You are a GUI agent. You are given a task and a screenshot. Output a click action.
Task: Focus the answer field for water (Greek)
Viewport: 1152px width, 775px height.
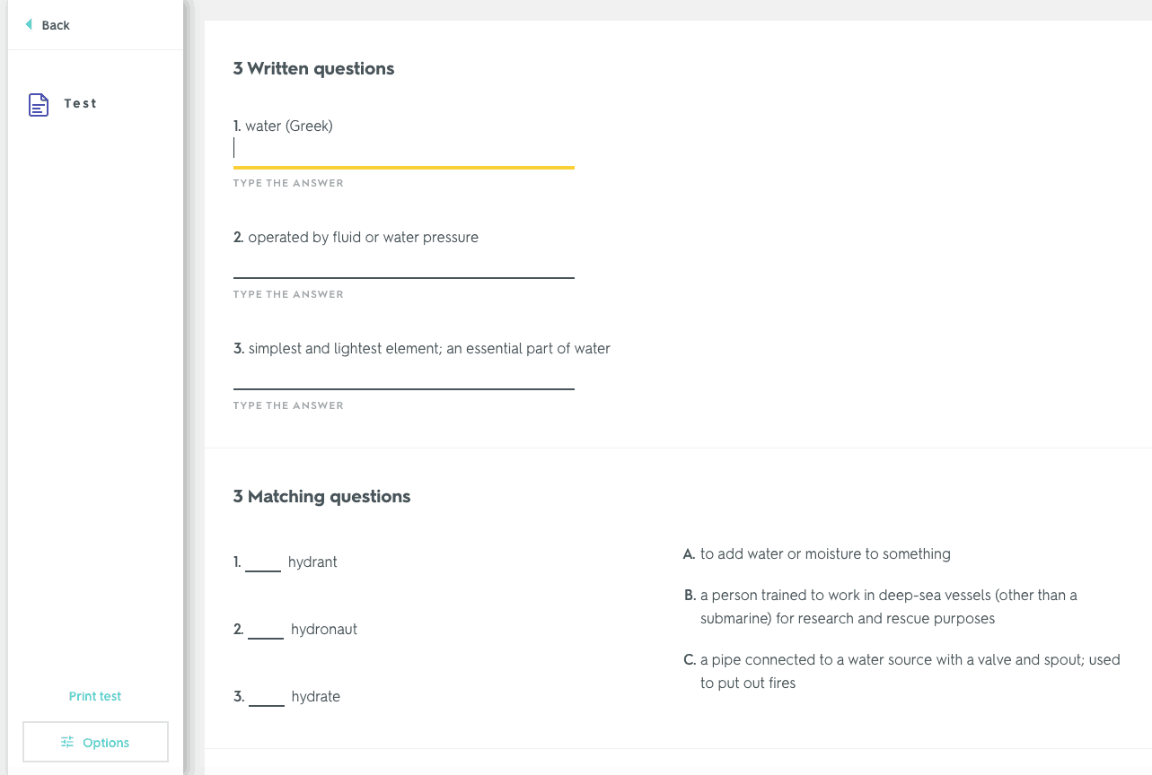click(403, 150)
